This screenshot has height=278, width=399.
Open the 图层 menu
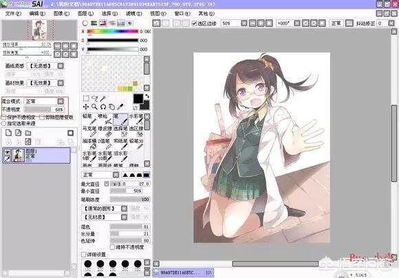coord(85,14)
